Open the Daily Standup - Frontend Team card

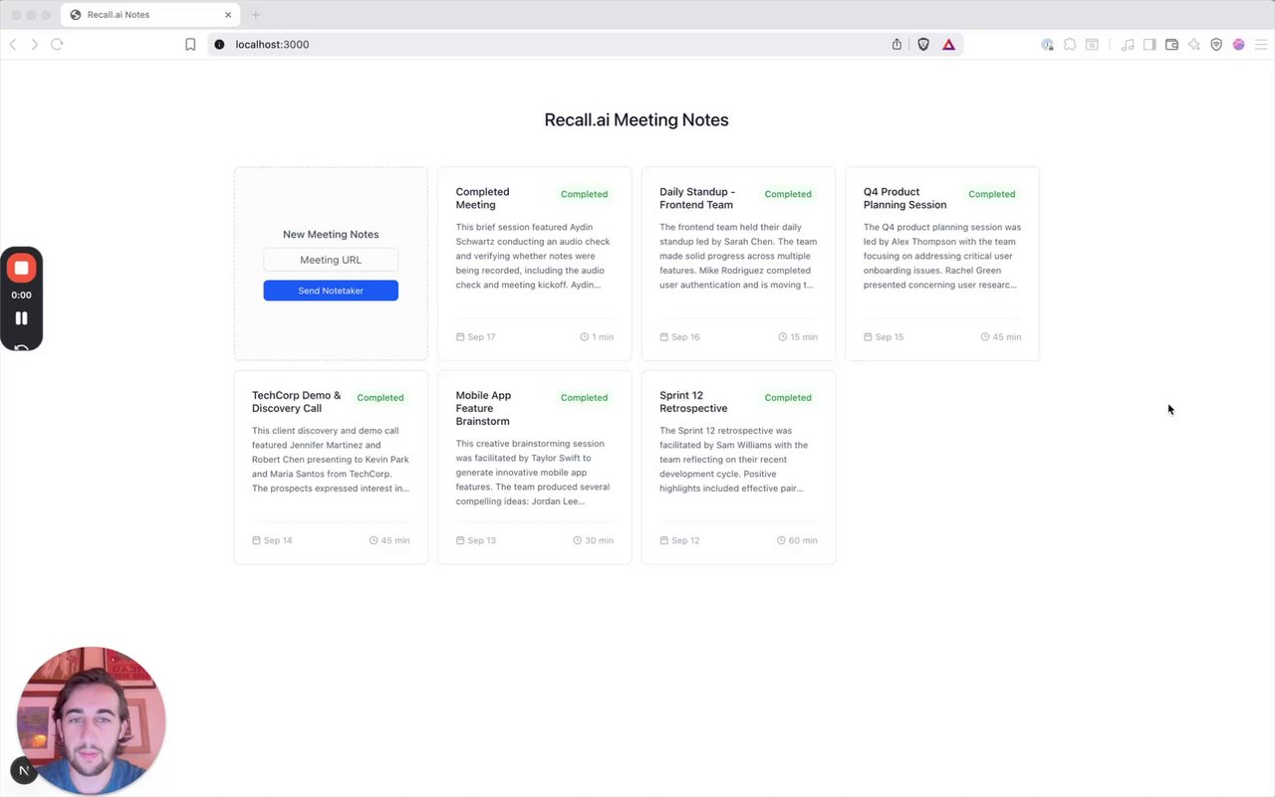(738, 263)
